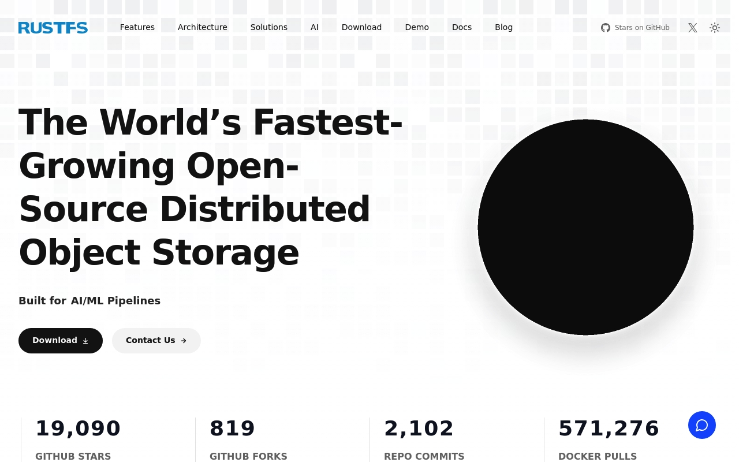Image resolution: width=739 pixels, height=462 pixels.
Task: Click the REPO COMMITS label
Action: (424, 456)
